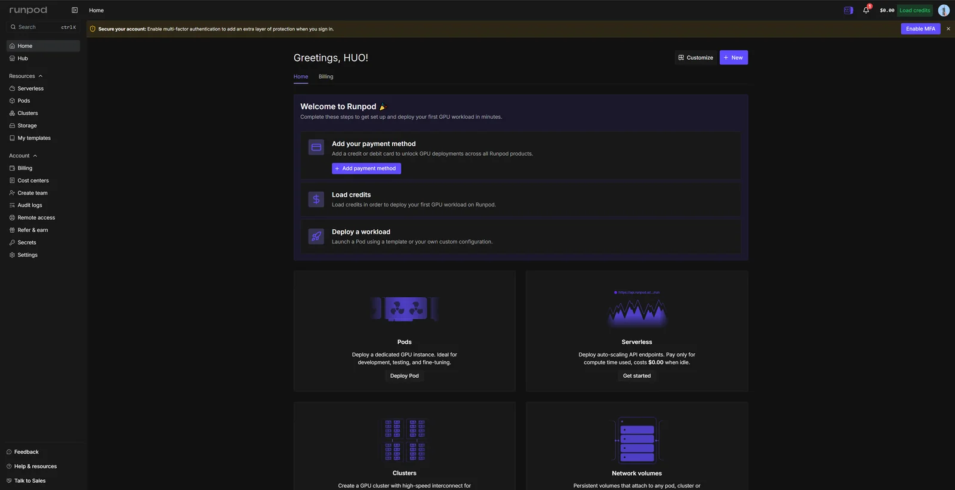The width and height of the screenshot is (955, 490).
Task: Collapse the Resources section
Action: [26, 76]
